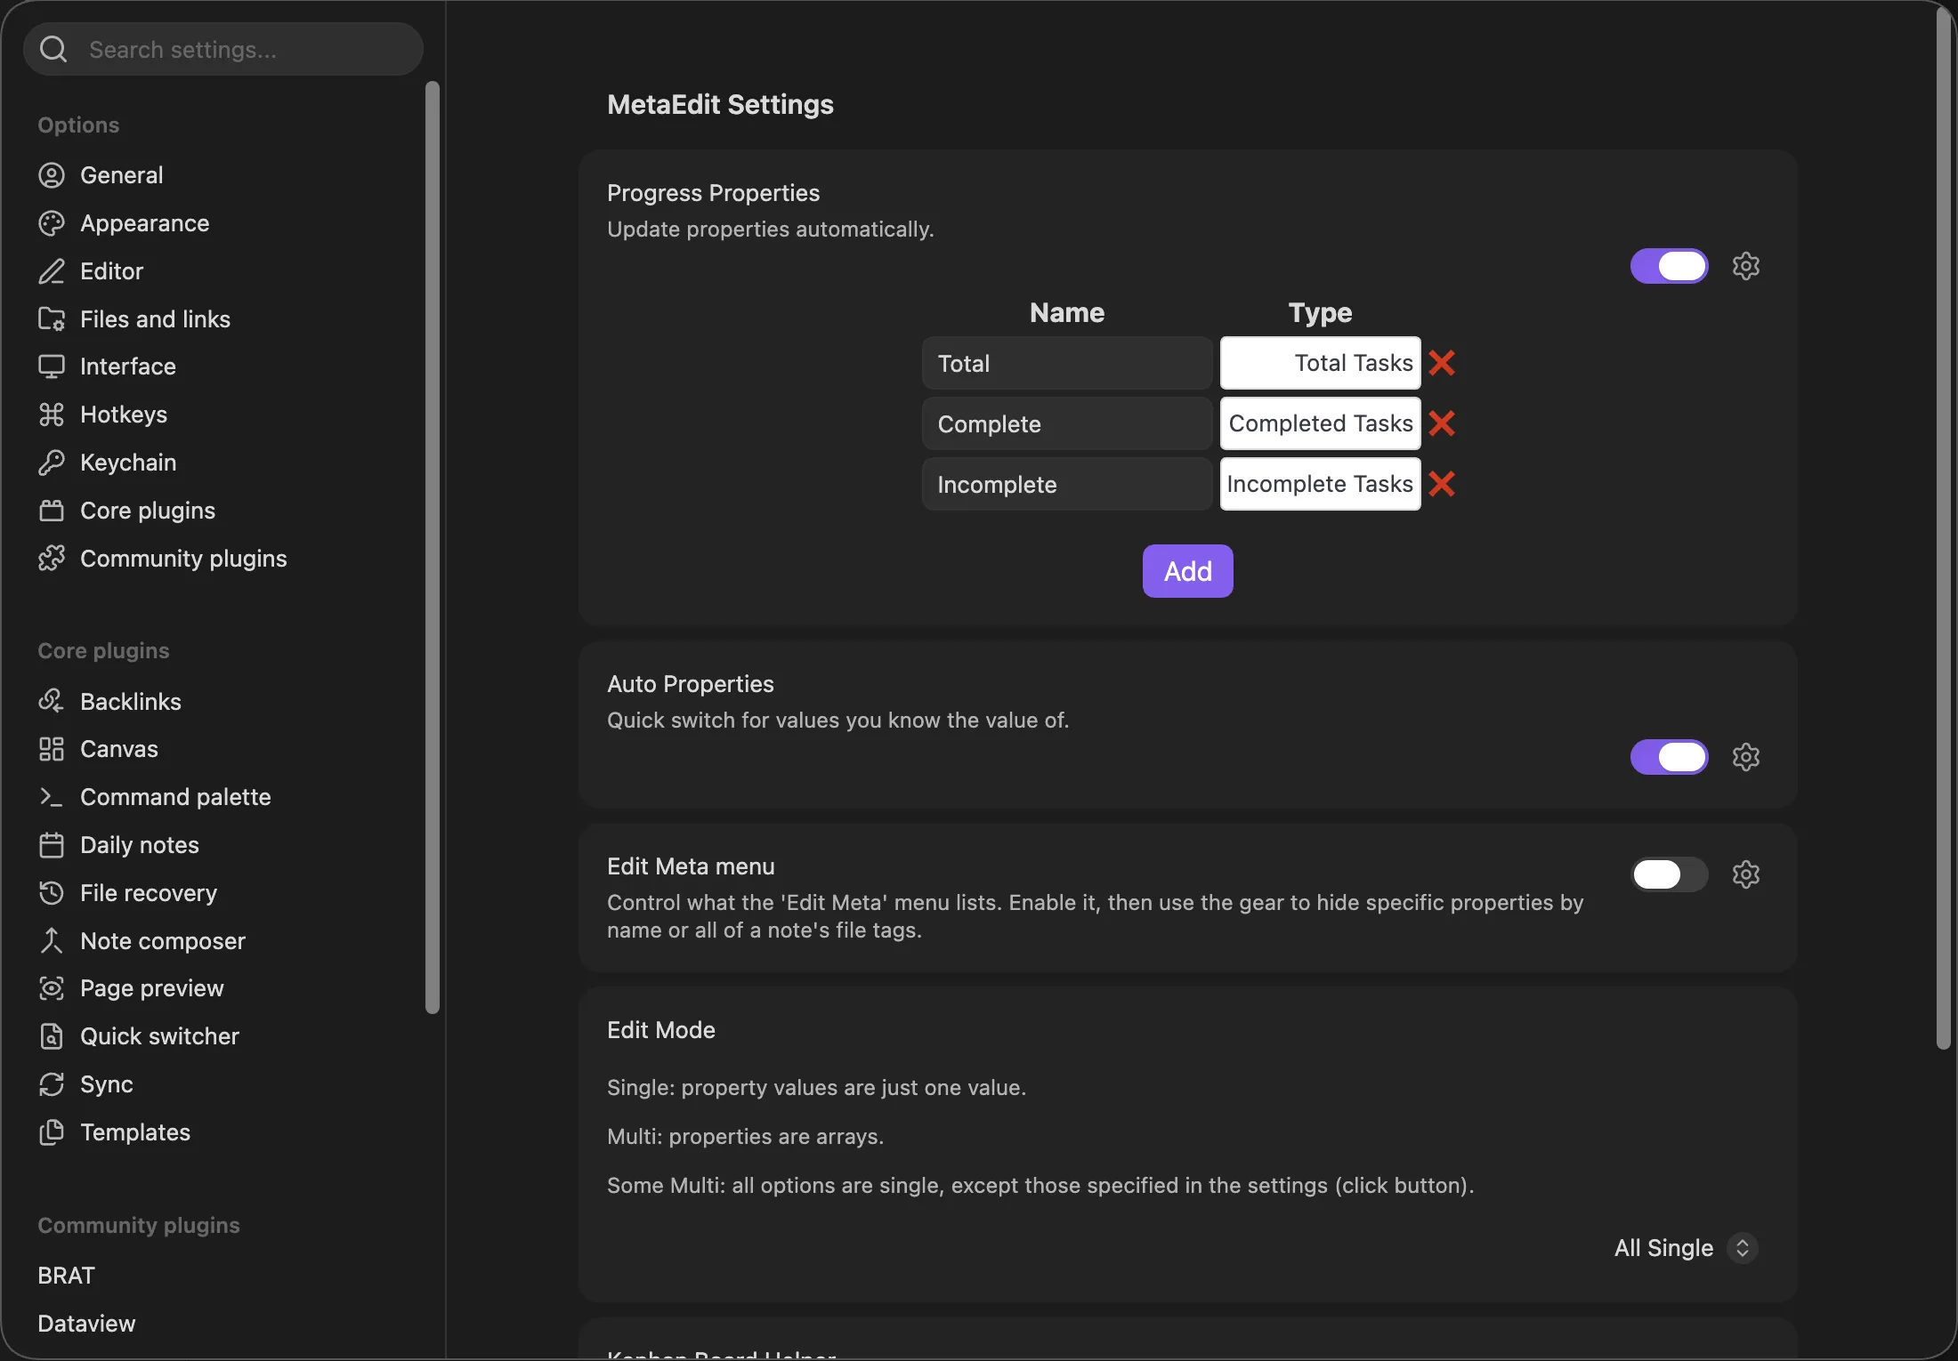Click the MetaEdit Settings heading
The height and width of the screenshot is (1361, 1958).
pos(720,104)
